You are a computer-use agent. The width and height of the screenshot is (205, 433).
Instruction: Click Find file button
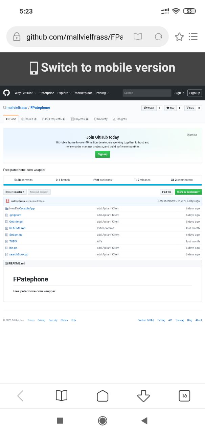pyautogui.click(x=166, y=192)
